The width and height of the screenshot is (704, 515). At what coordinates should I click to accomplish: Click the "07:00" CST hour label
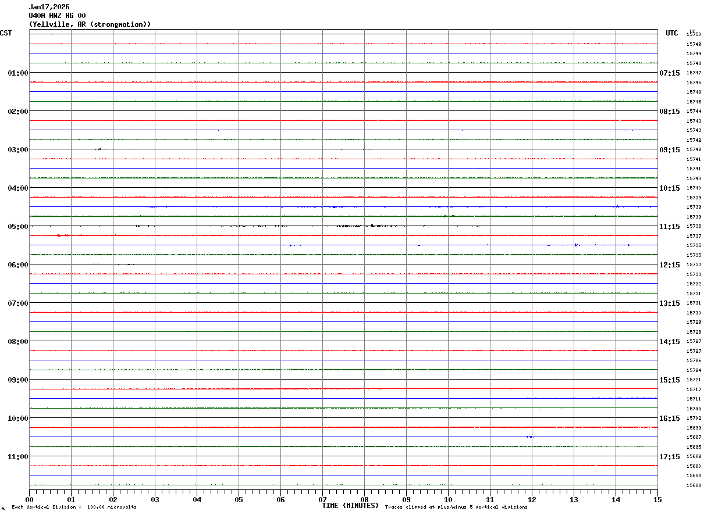tap(18, 303)
